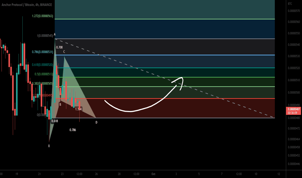Select the 0.5(0.00000513) Fibonacci label

44,74
